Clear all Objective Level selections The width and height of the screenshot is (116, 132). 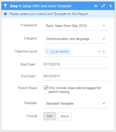point(99,52)
